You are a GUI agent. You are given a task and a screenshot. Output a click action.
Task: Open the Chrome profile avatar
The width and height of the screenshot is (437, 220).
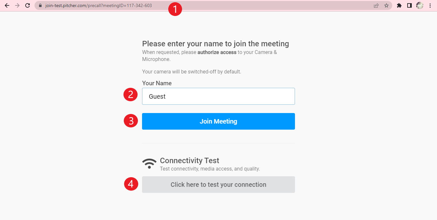point(420,5)
